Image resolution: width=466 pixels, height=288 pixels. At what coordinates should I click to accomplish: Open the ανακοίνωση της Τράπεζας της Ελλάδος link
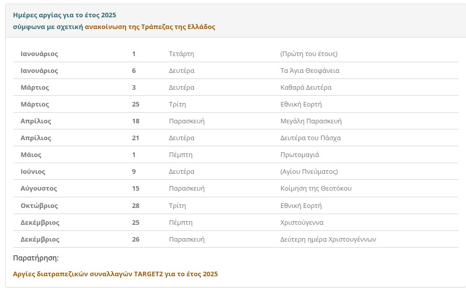pos(150,27)
